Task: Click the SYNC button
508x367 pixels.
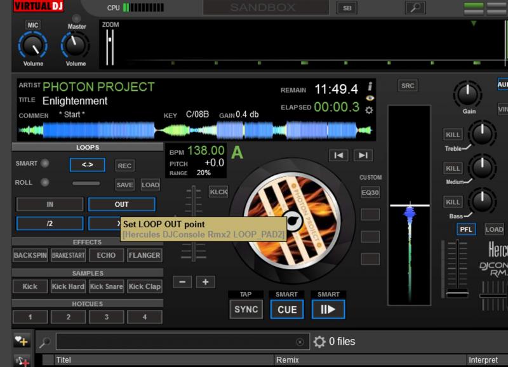Action: click(x=246, y=309)
